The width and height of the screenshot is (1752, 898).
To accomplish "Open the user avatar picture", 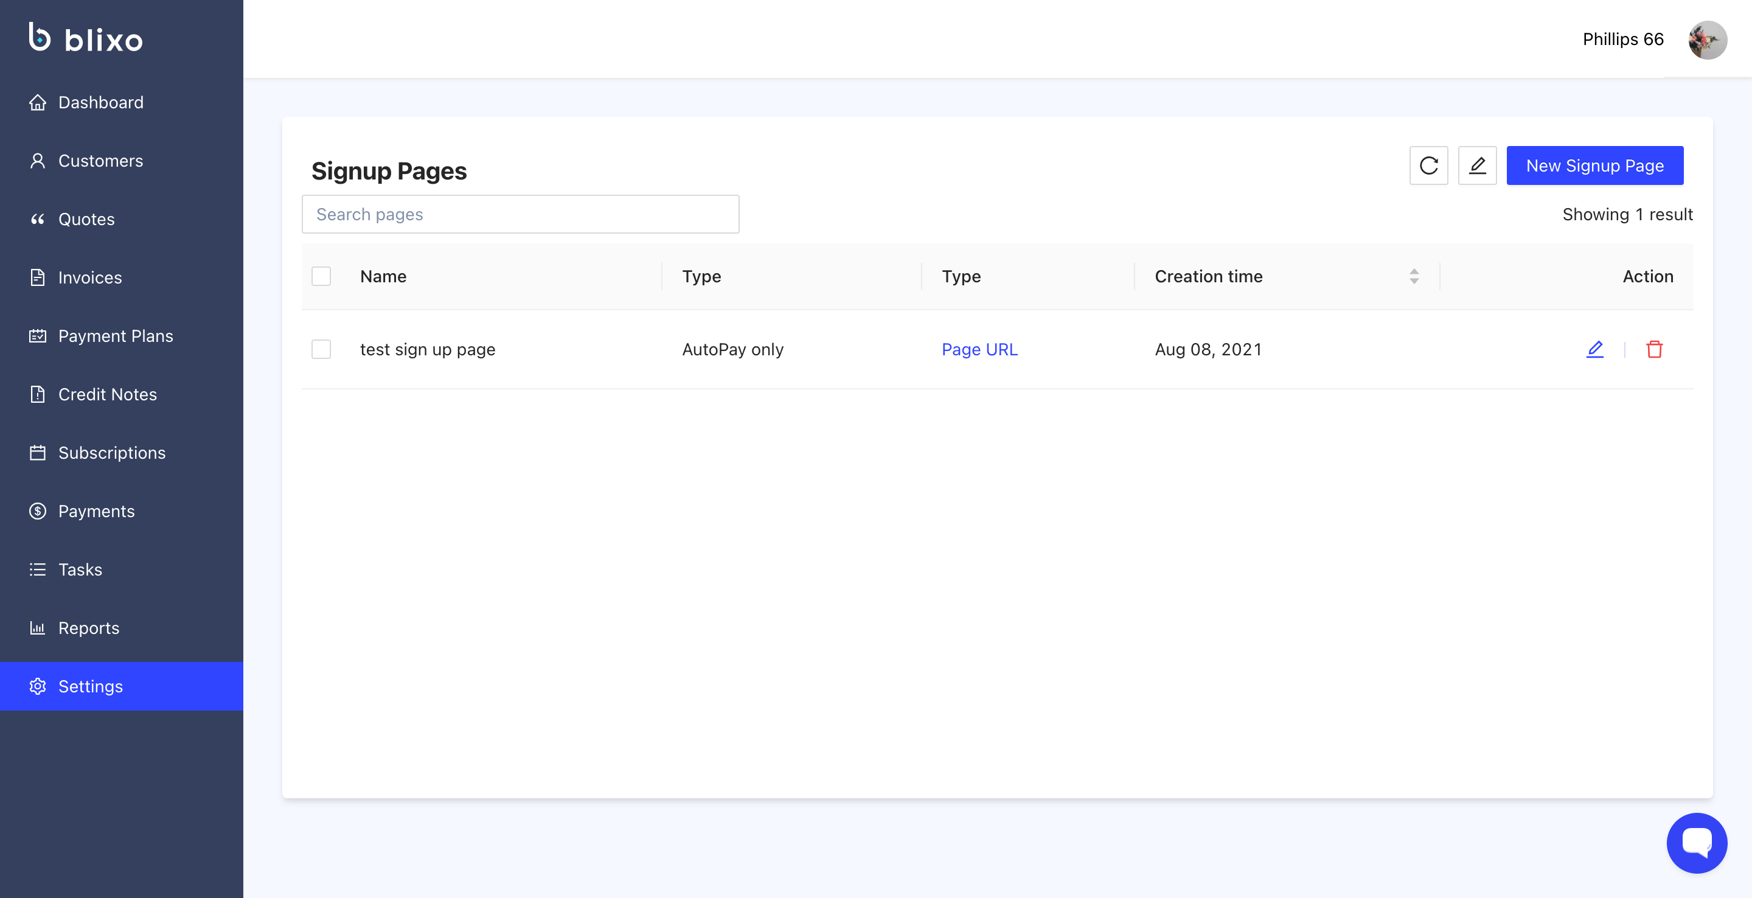I will 1707,40.
